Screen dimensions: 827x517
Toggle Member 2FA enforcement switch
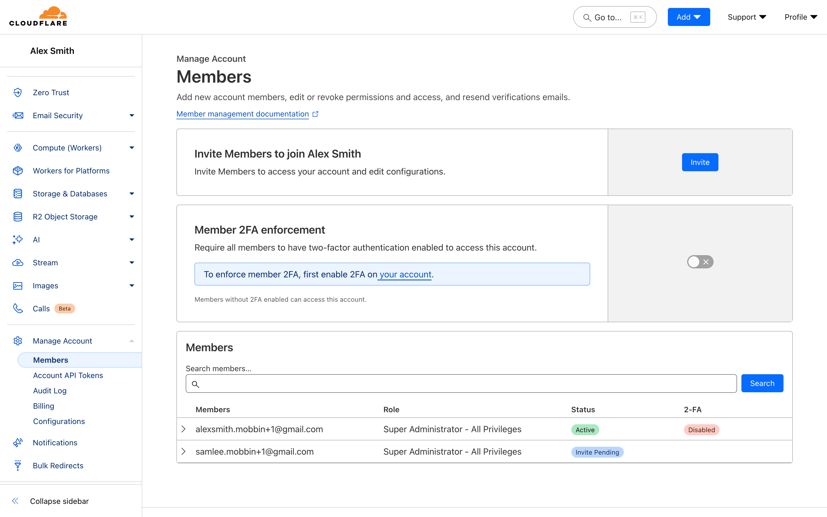point(700,262)
